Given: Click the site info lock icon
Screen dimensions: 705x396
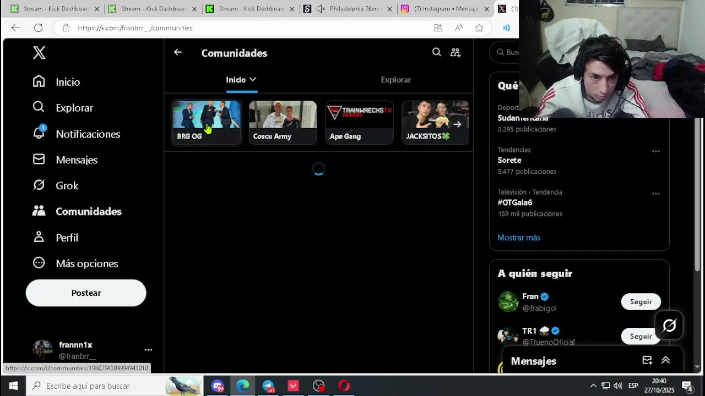Looking at the screenshot, I should [x=66, y=28].
